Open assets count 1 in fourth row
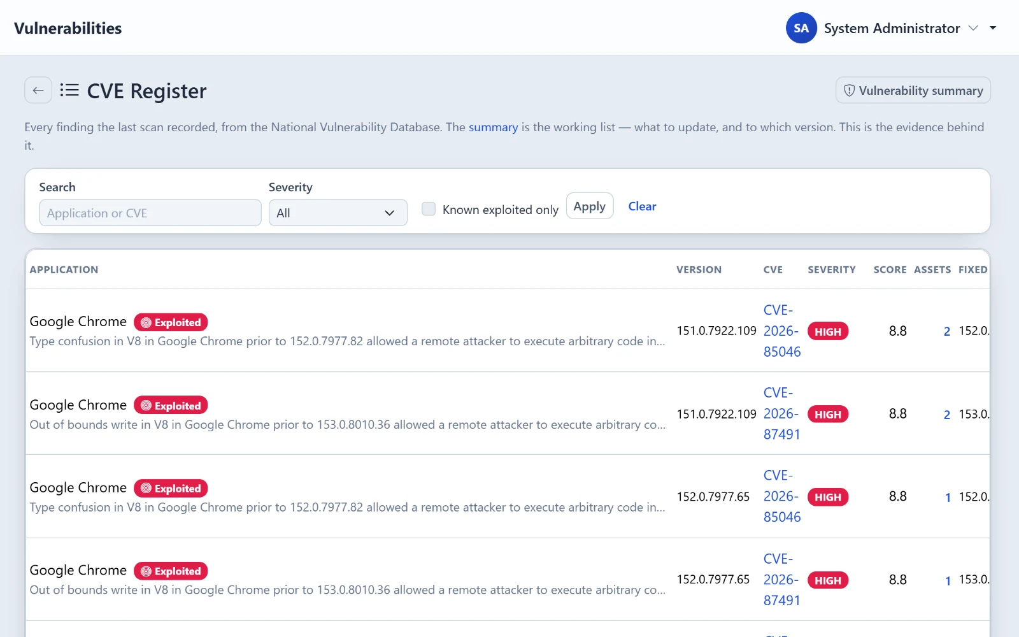 948,580
